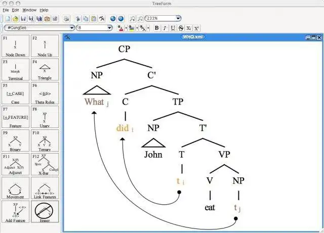Click the font color swatch icon
The height and width of the screenshot is (233, 324).
tap(120, 28)
